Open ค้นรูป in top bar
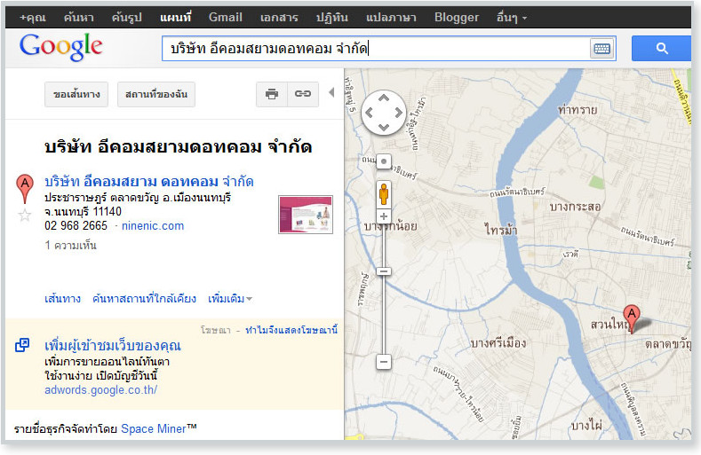The width and height of the screenshot is (701, 455). [126, 18]
